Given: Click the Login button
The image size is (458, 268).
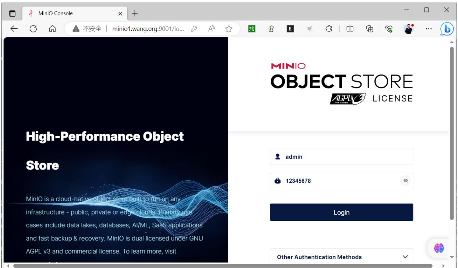Looking at the screenshot, I should [x=341, y=212].
